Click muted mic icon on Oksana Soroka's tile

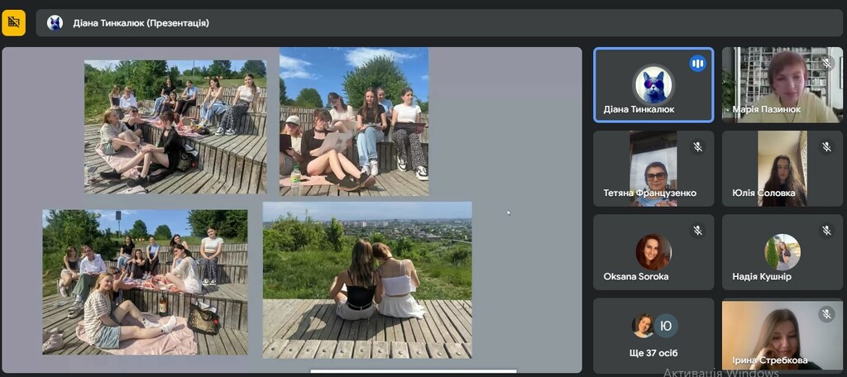697,231
